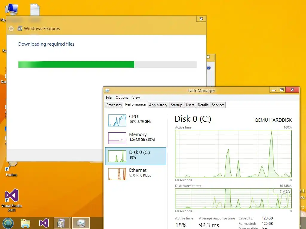Click the Capacity '120 GB' value
Viewport: 306px width, 229px height.
click(x=267, y=218)
